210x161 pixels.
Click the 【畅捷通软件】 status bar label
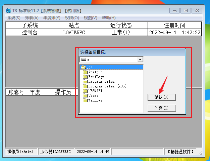click(180, 152)
